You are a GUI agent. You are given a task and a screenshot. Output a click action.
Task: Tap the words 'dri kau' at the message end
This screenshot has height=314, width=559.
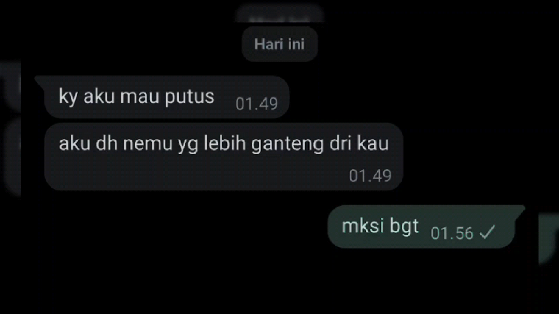click(359, 143)
